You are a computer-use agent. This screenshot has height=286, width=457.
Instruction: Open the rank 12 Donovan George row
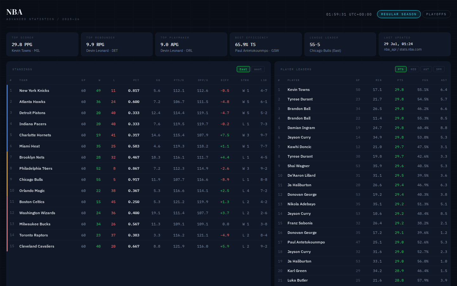[x=362, y=194]
